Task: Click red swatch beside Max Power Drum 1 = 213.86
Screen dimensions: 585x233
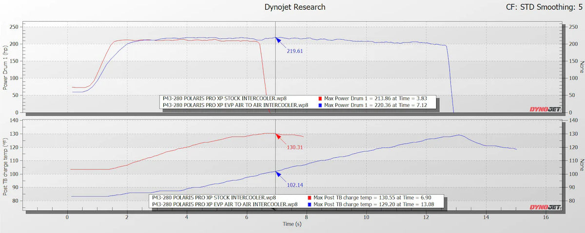Action: (x=320, y=98)
